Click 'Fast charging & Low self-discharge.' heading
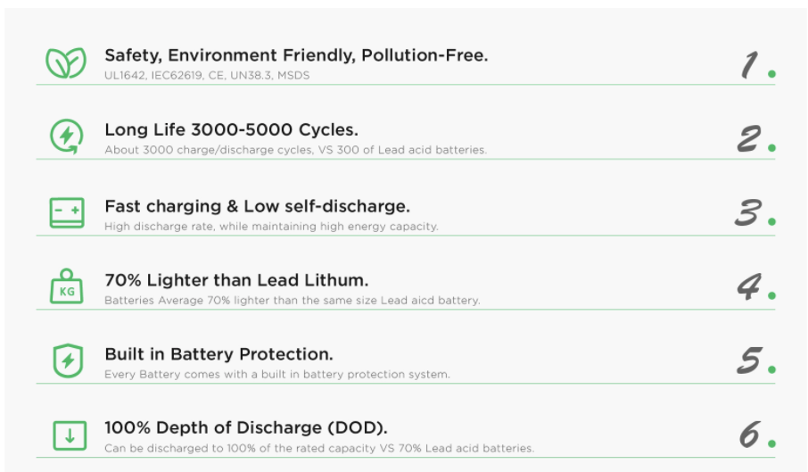This screenshot has height=472, width=808. [257, 206]
